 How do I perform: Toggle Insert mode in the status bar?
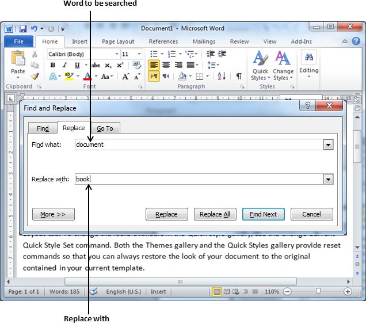[158, 292]
